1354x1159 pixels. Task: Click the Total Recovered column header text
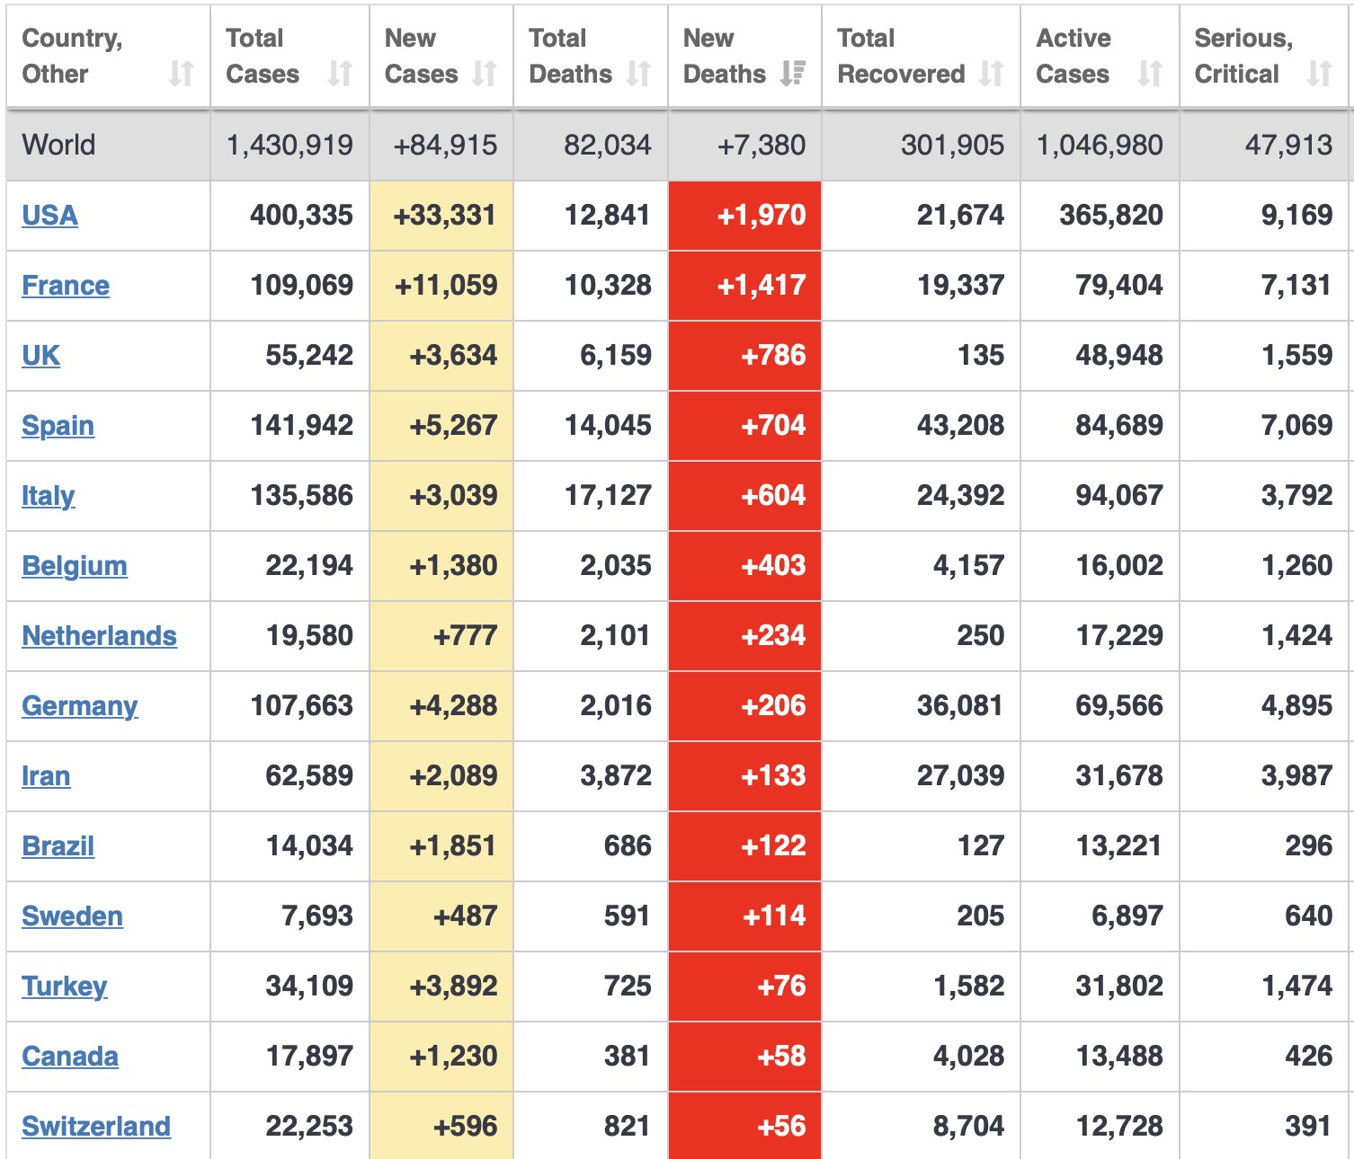[x=901, y=56]
